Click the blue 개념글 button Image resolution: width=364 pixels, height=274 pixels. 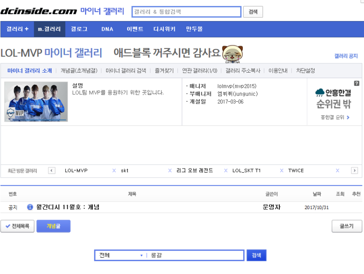tap(54, 226)
